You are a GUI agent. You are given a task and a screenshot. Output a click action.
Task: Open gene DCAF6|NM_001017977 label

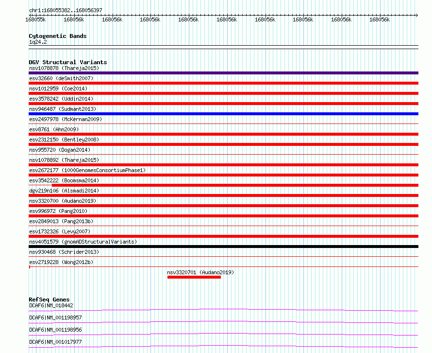pos(55,342)
